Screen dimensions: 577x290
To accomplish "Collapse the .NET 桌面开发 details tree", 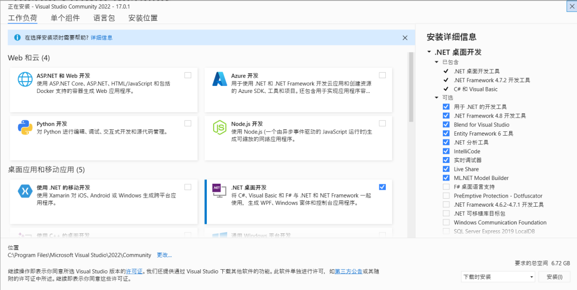I will pos(429,52).
